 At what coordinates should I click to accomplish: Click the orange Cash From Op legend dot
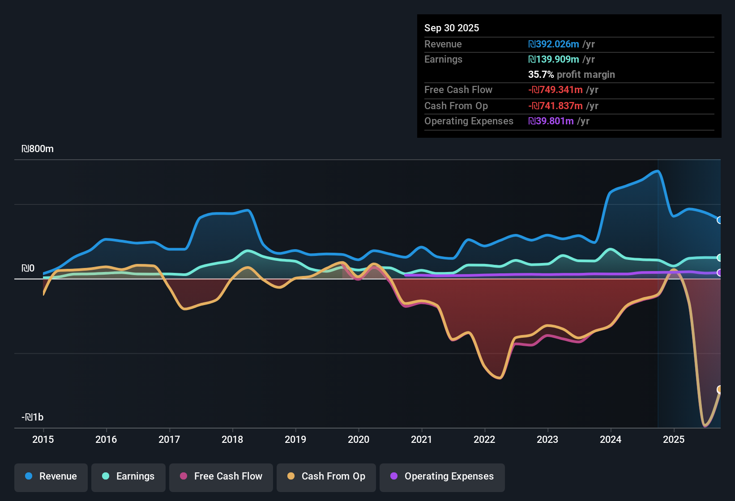click(291, 476)
